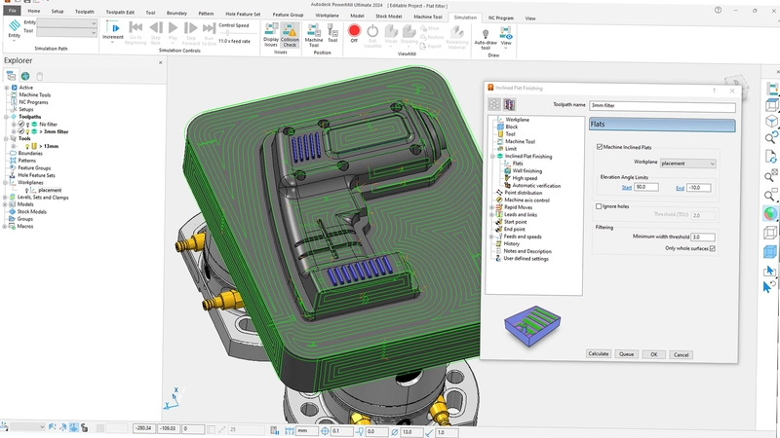Close the Explorer panel

(x=160, y=62)
